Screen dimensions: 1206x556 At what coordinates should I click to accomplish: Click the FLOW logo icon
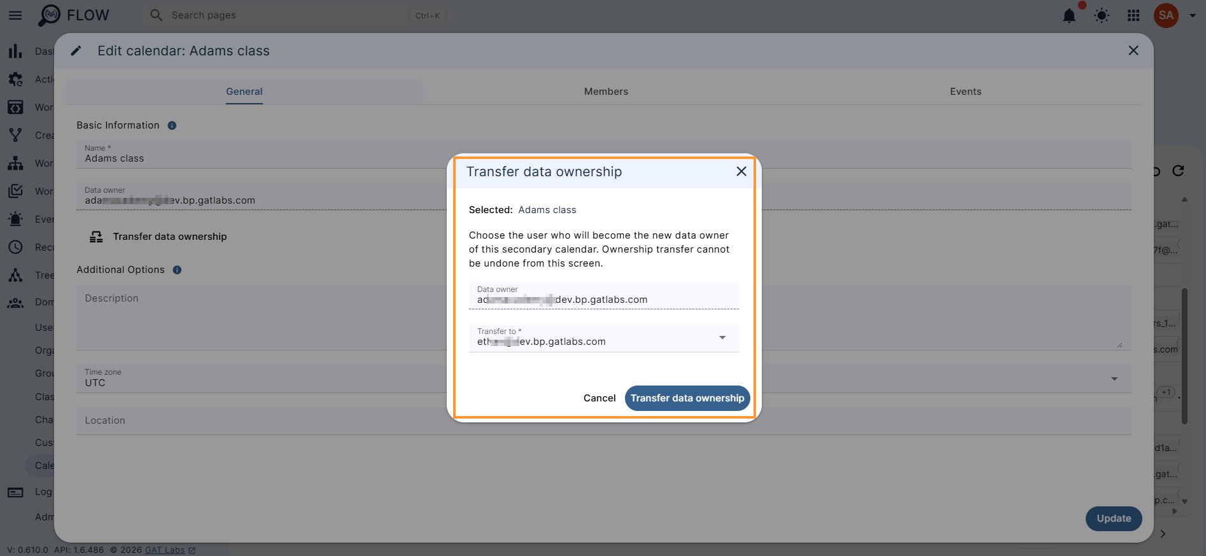click(x=49, y=15)
